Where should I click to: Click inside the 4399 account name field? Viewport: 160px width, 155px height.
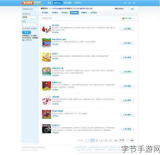click(30, 17)
